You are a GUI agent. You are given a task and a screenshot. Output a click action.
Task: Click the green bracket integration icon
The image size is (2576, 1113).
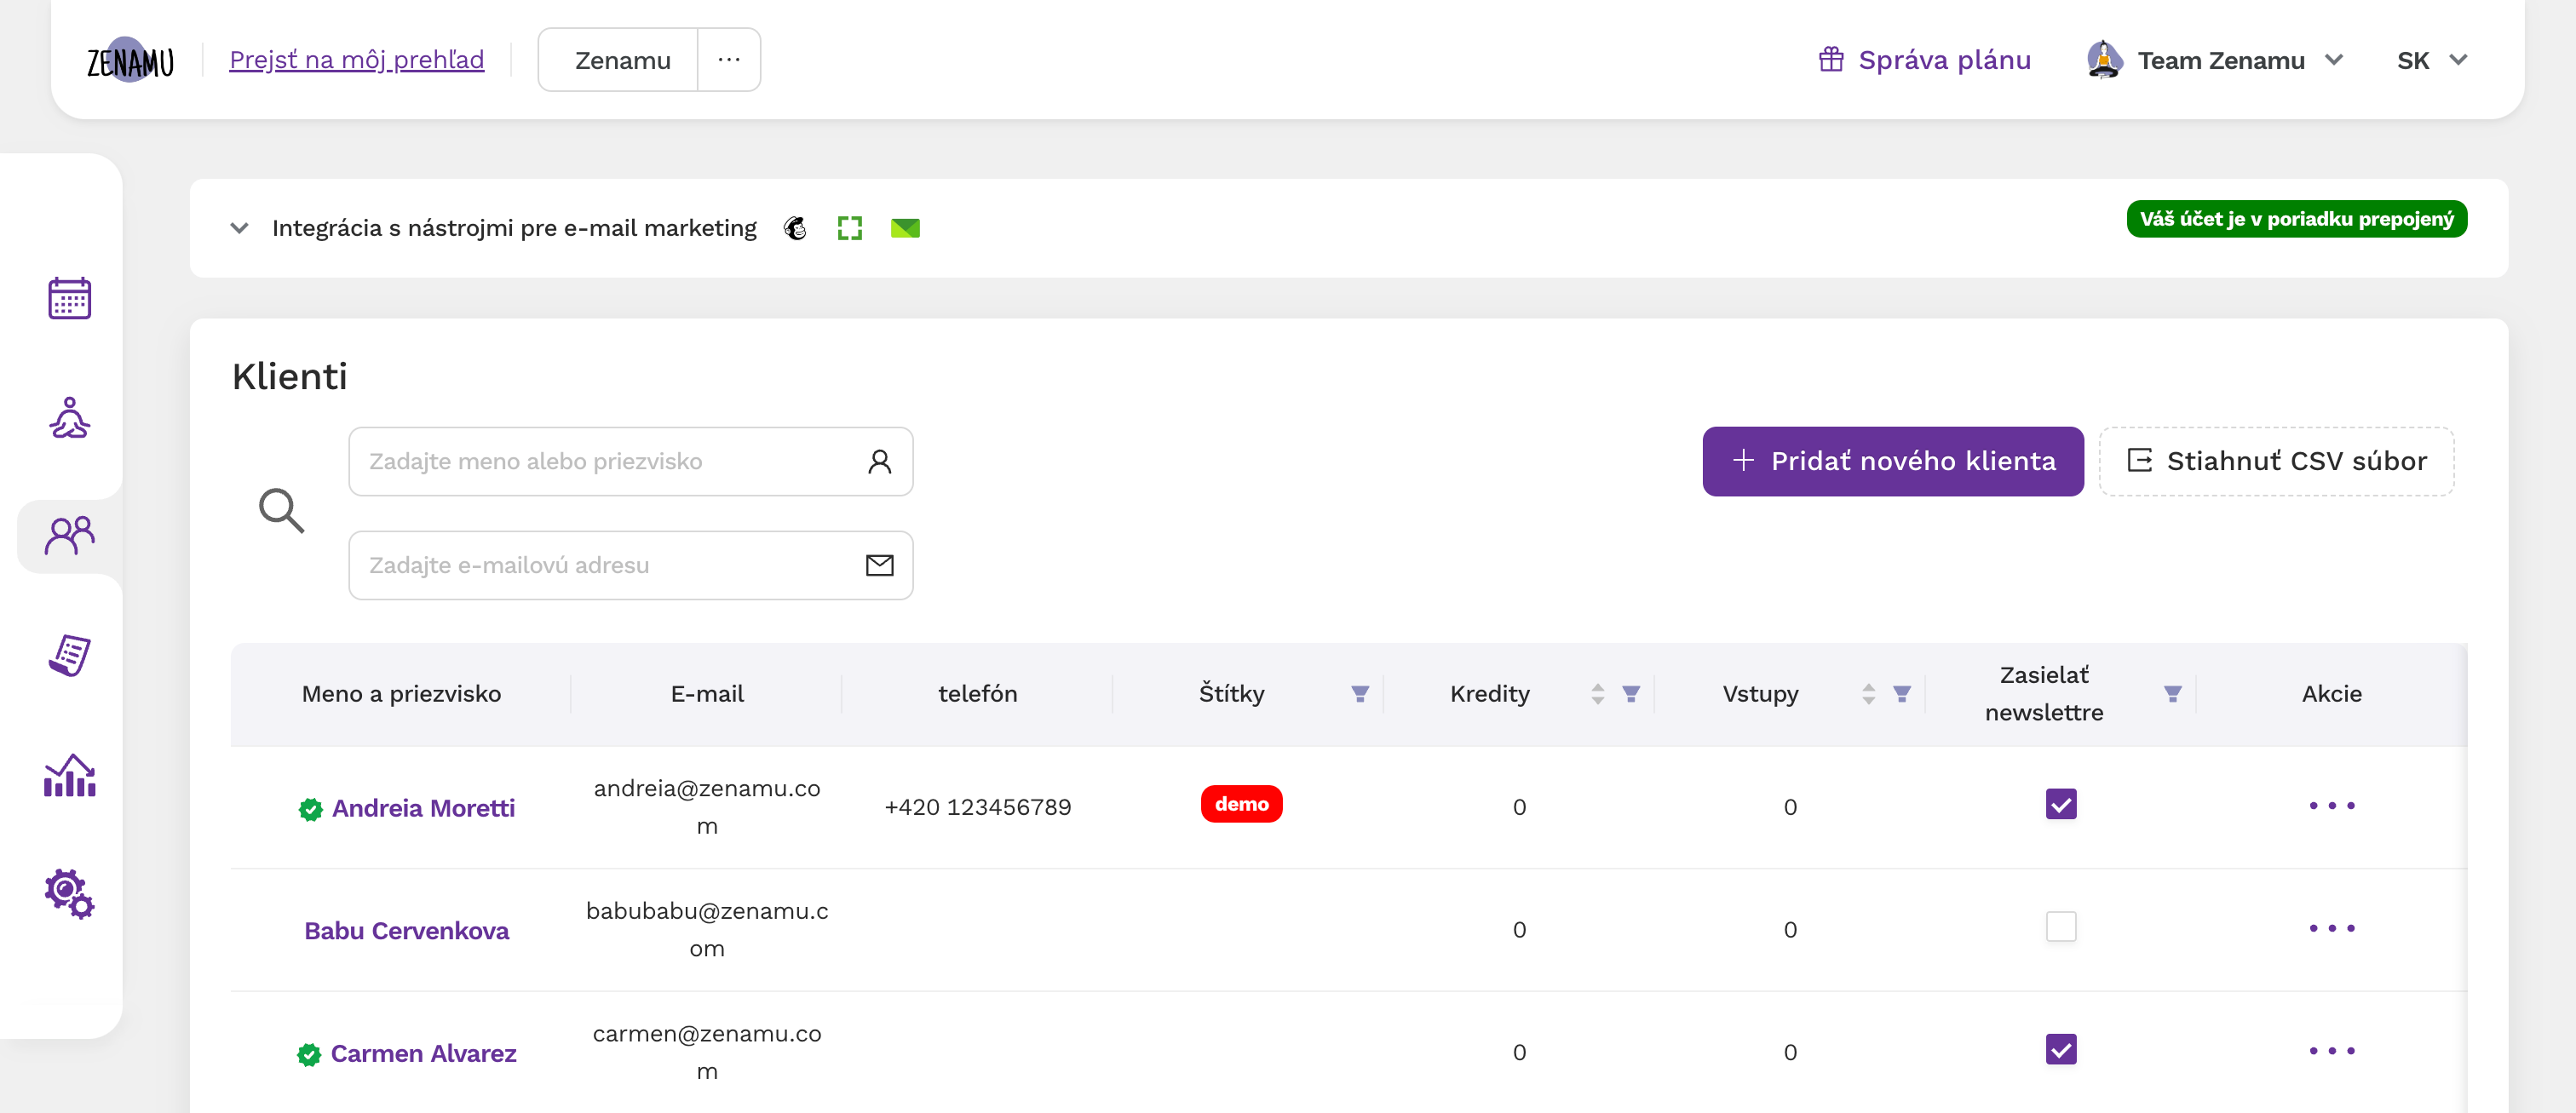[x=850, y=228]
